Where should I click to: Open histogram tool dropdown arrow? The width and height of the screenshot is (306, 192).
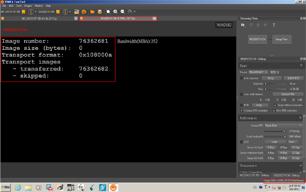point(135,12)
